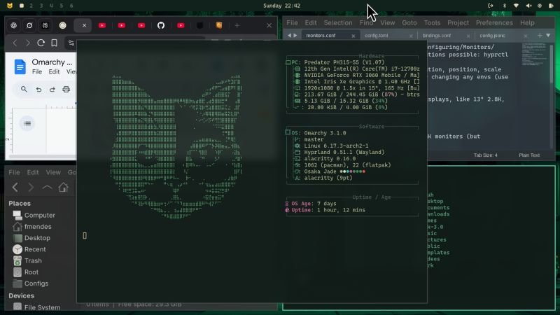This screenshot has width=560, height=315.
Task: Click the battery tray icon
Action: [551, 6]
